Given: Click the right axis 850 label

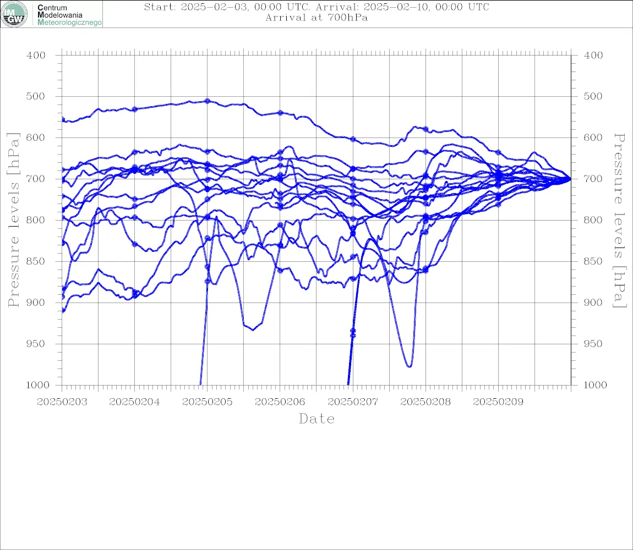Looking at the screenshot, I should 593,261.
